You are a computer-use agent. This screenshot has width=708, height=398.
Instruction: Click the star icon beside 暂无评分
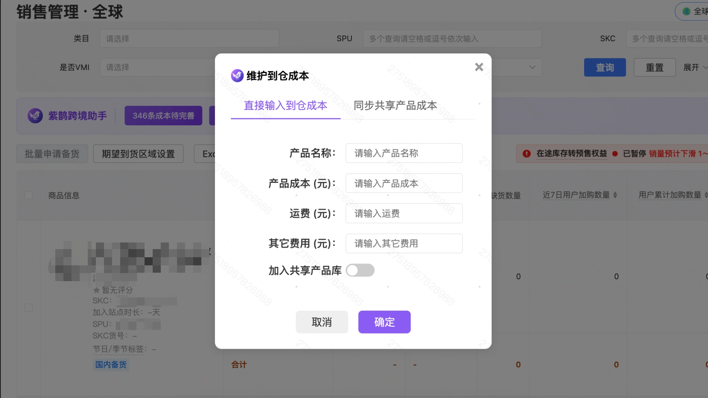click(96, 290)
